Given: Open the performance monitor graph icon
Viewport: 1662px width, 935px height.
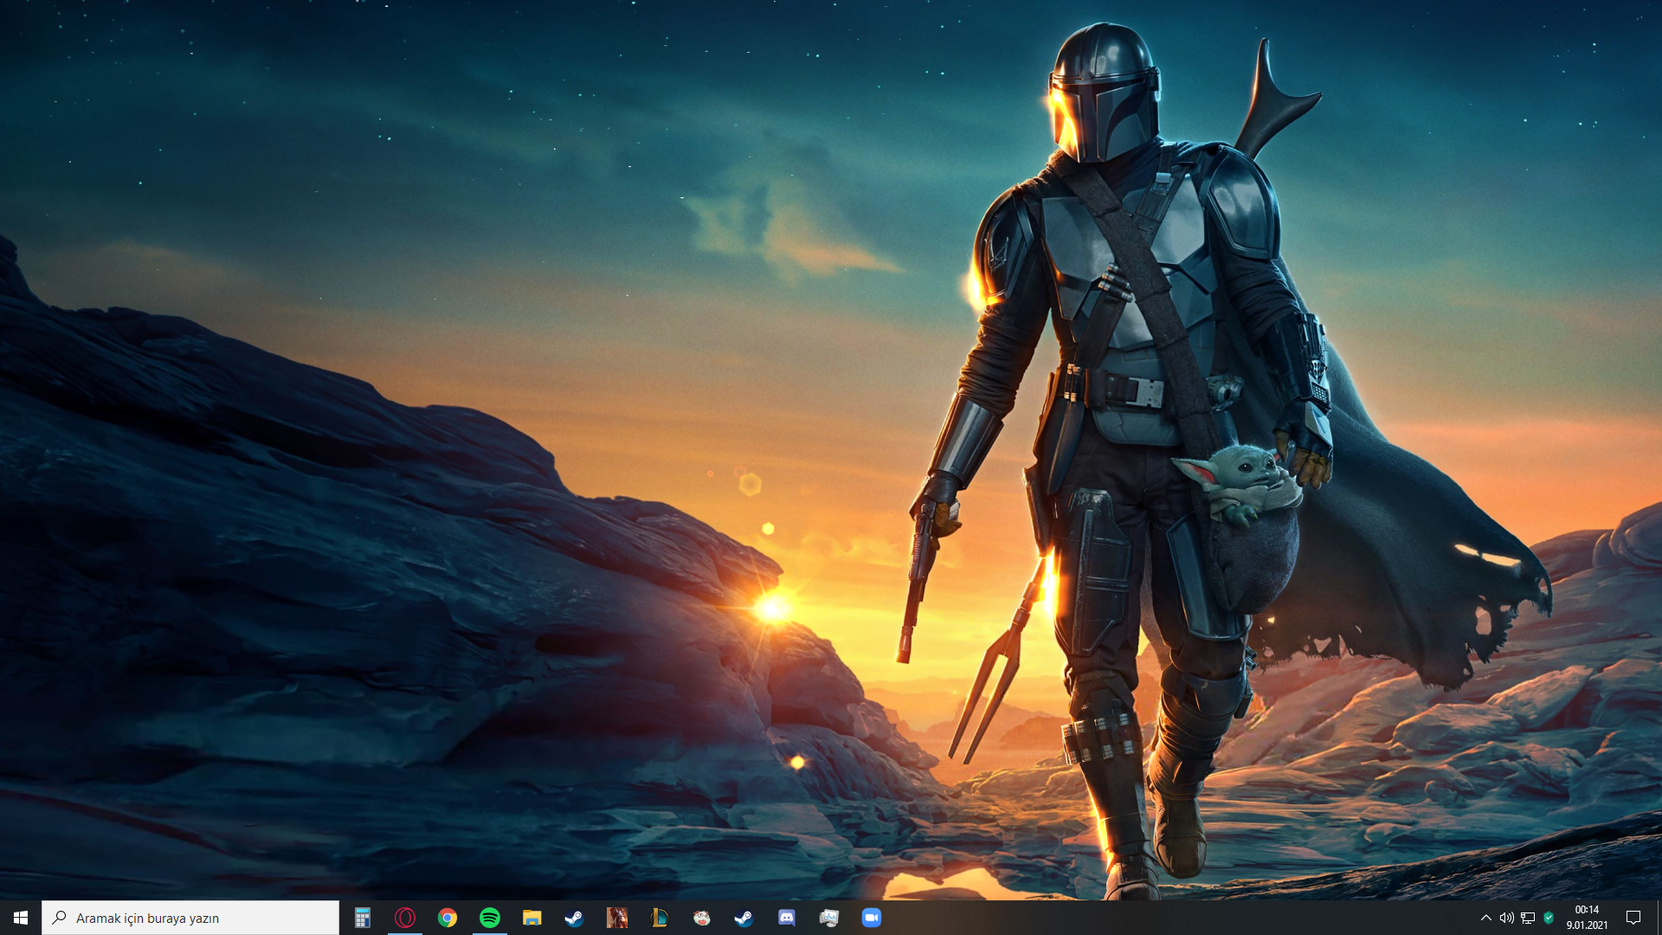Looking at the screenshot, I should point(828,918).
